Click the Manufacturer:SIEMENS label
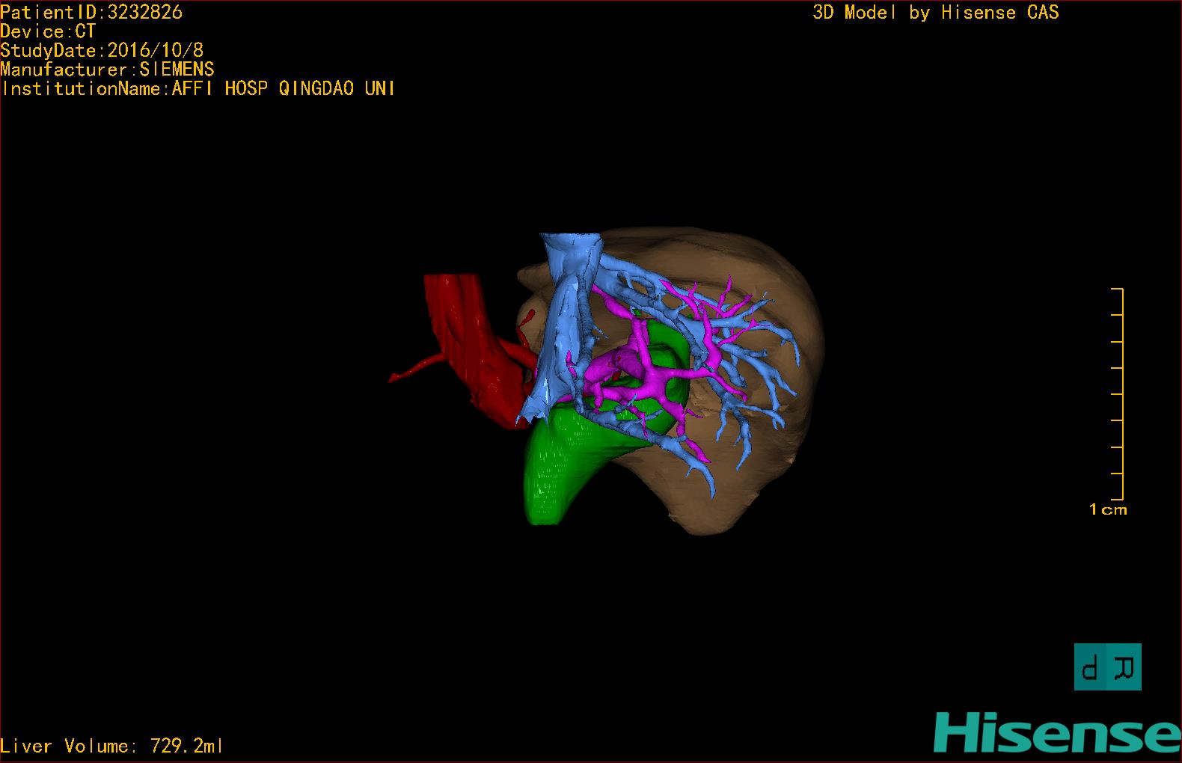 (107, 70)
